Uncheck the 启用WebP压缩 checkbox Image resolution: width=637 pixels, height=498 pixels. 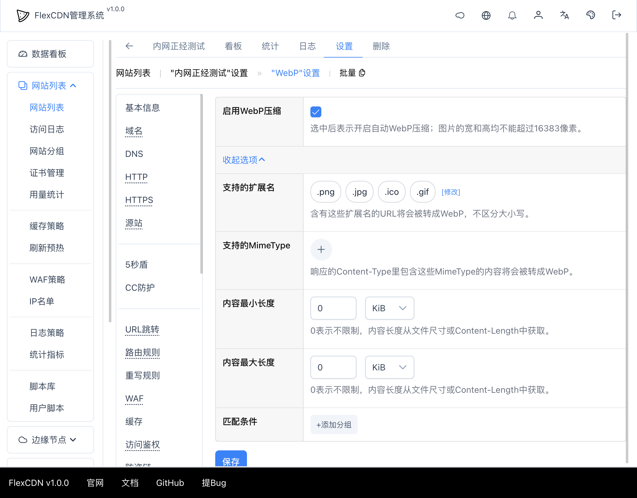[316, 112]
